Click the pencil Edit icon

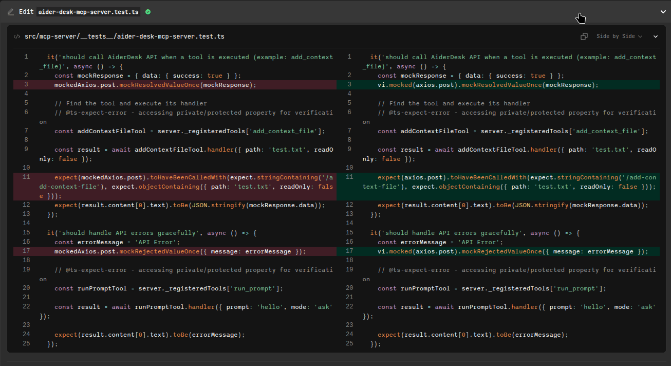pos(10,11)
